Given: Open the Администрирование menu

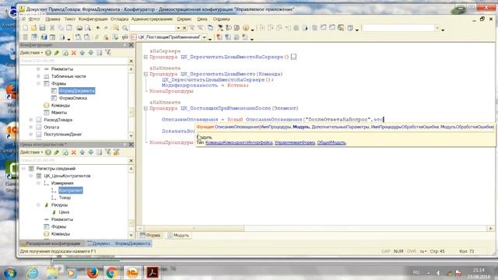Looking at the screenshot, I should point(152,19).
